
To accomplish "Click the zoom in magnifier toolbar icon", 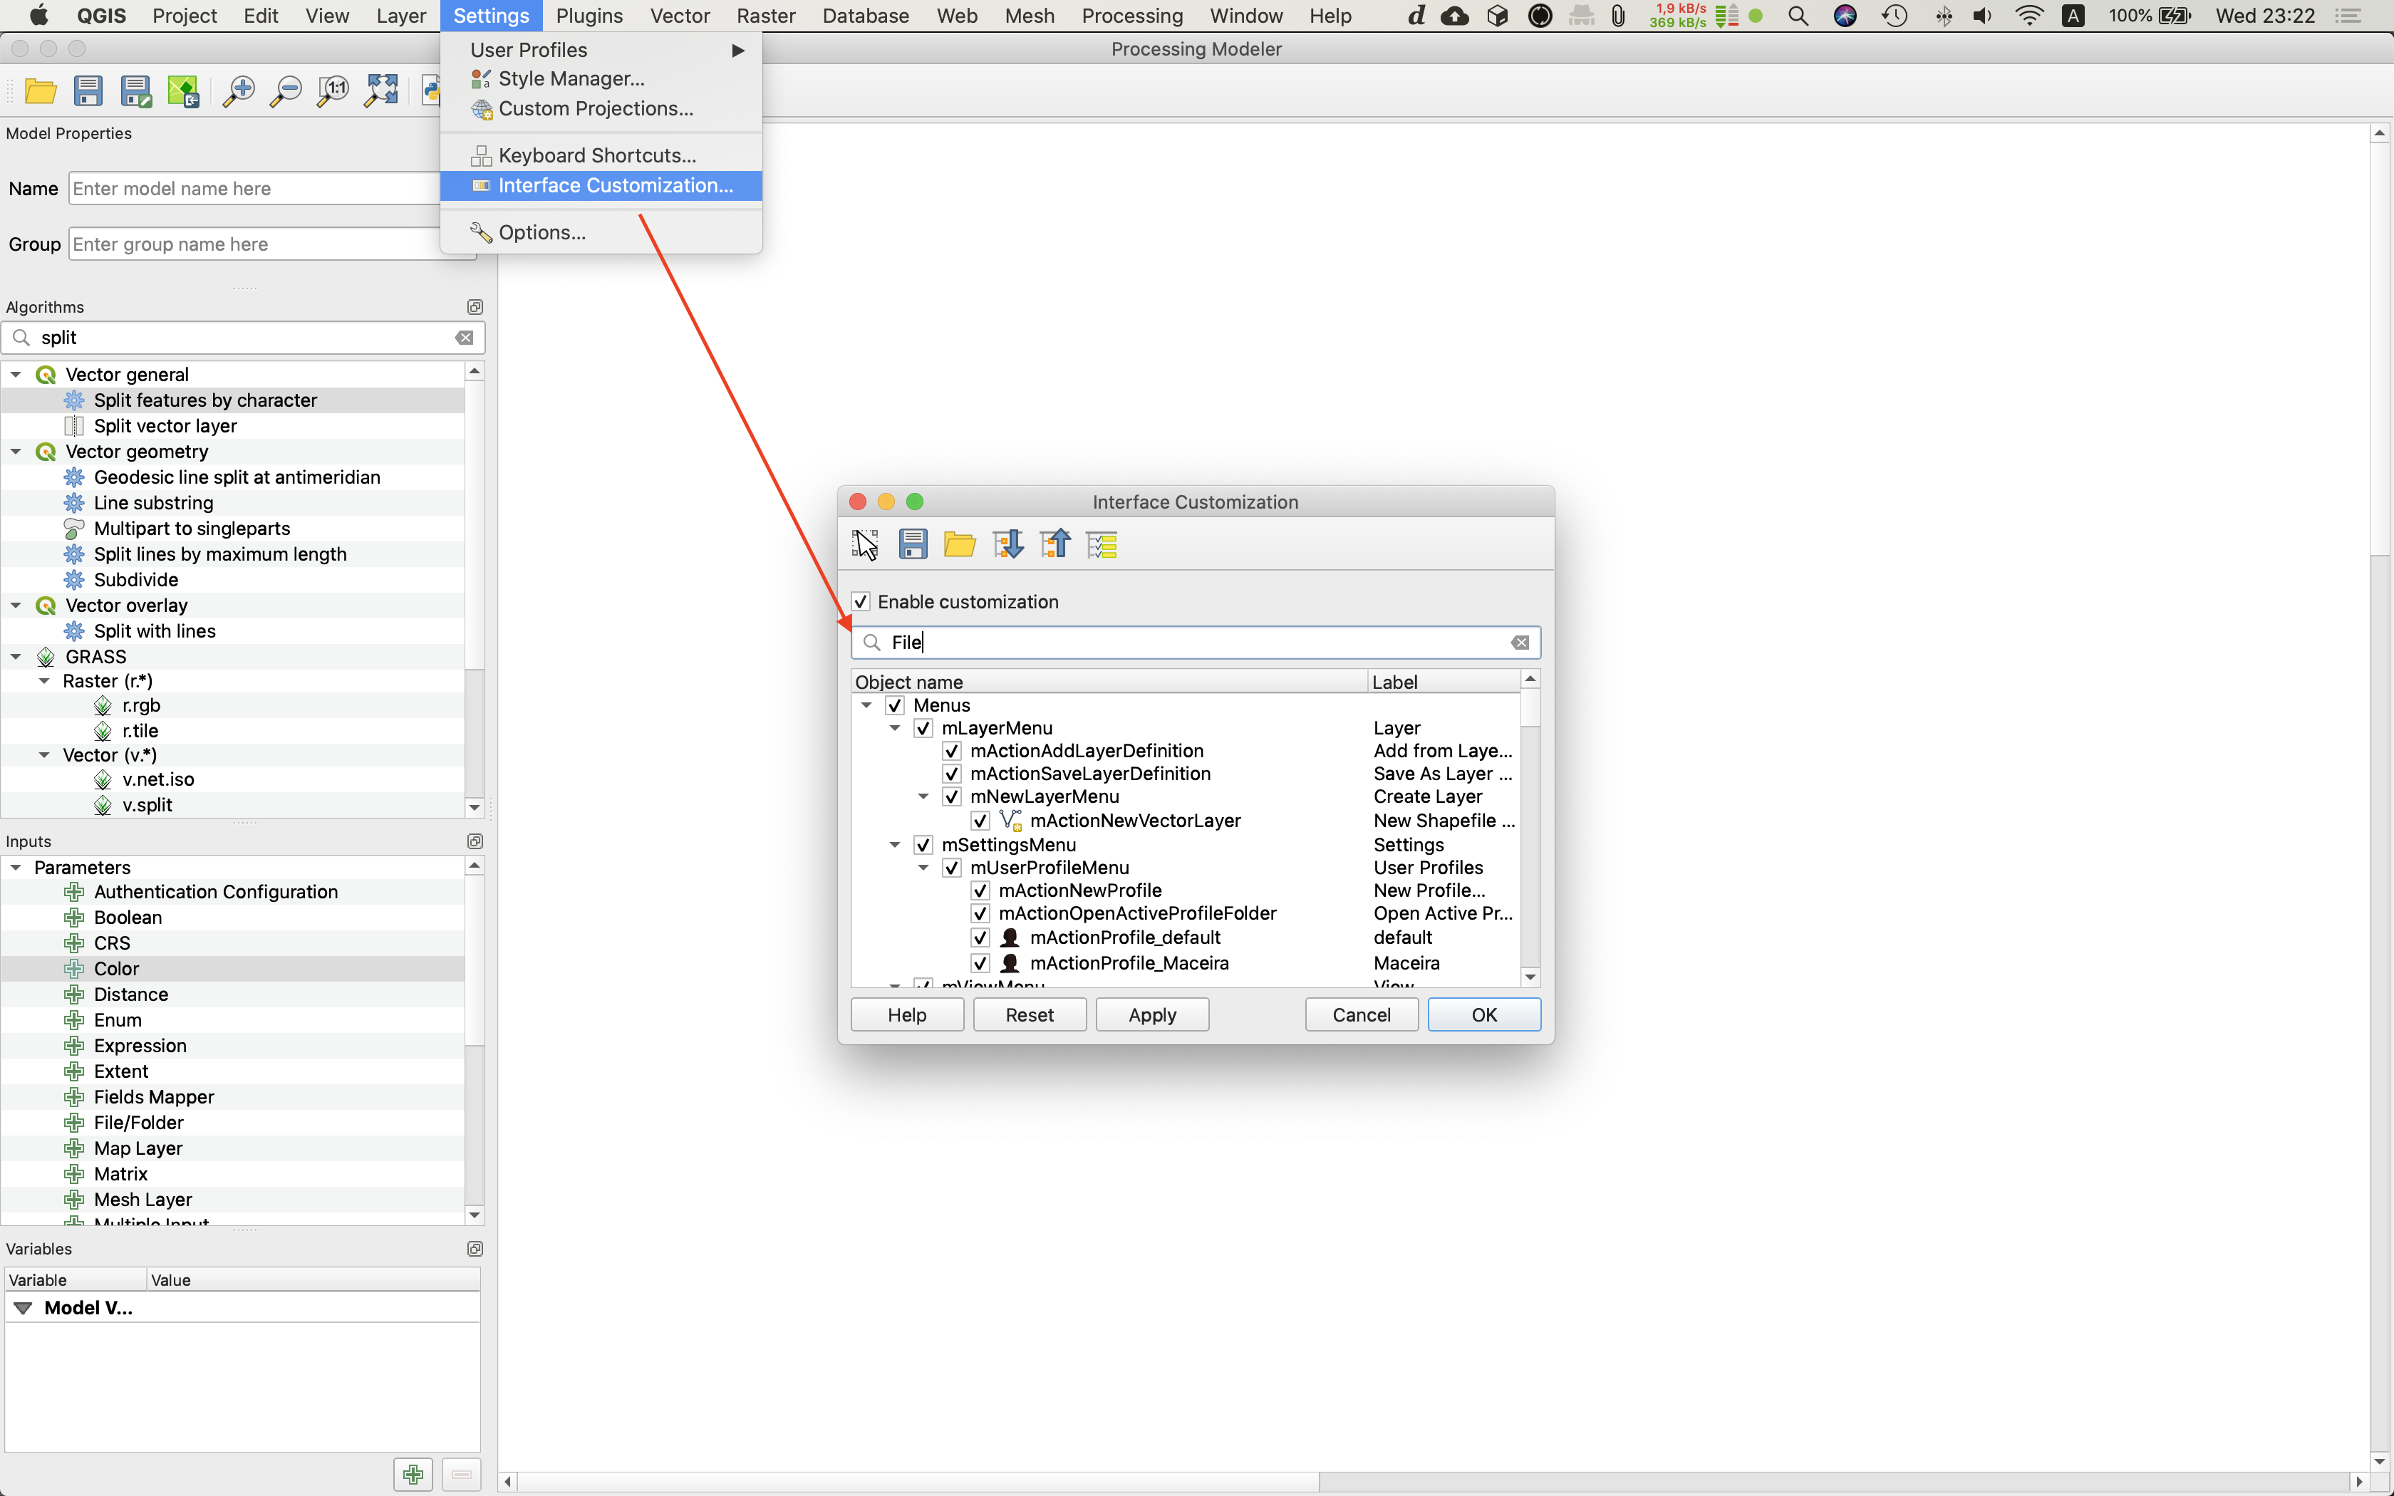I will [x=237, y=91].
